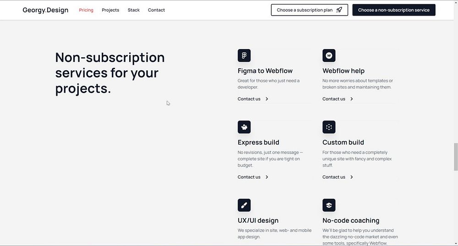Image resolution: width=458 pixels, height=246 pixels.
Task: Click the piggy bank icon for Express build
Action: [244, 127]
